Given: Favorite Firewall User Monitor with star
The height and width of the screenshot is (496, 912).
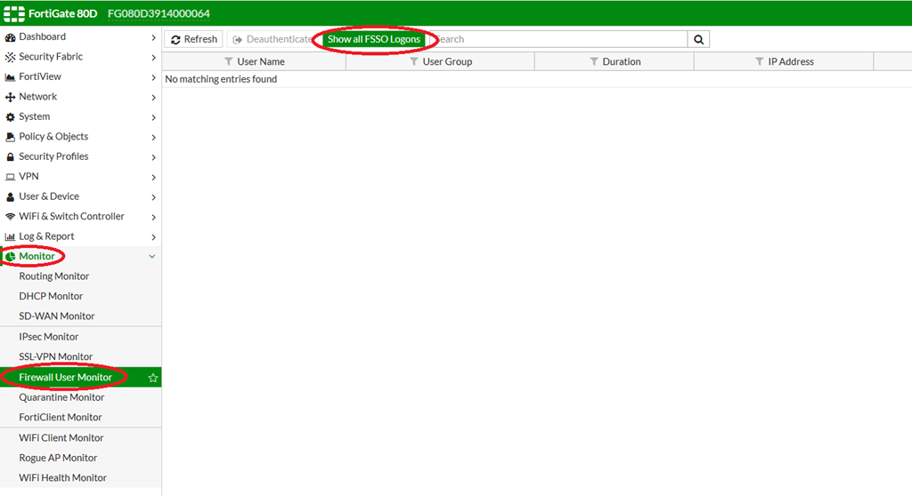Looking at the screenshot, I should [153, 378].
